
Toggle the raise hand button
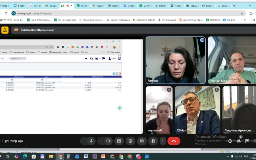coord(153,141)
